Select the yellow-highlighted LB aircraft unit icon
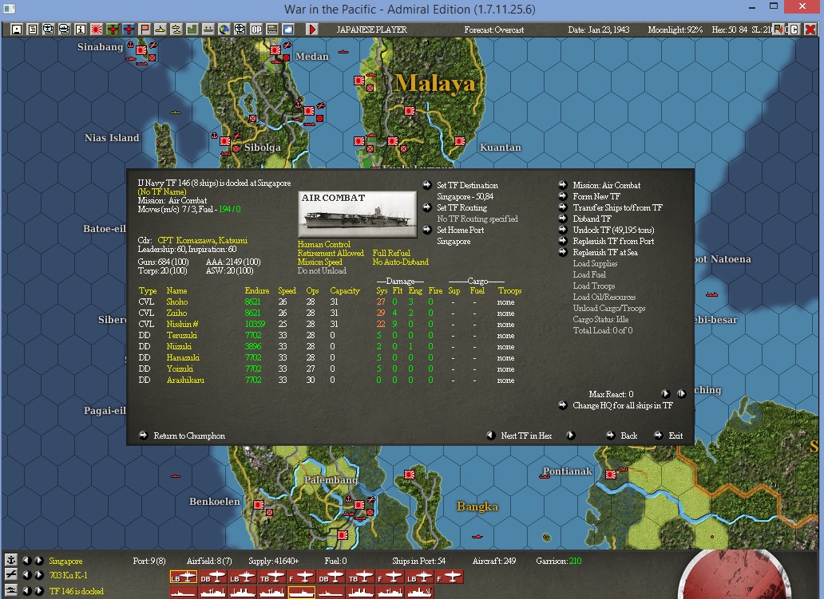824x599 pixels. point(184,577)
